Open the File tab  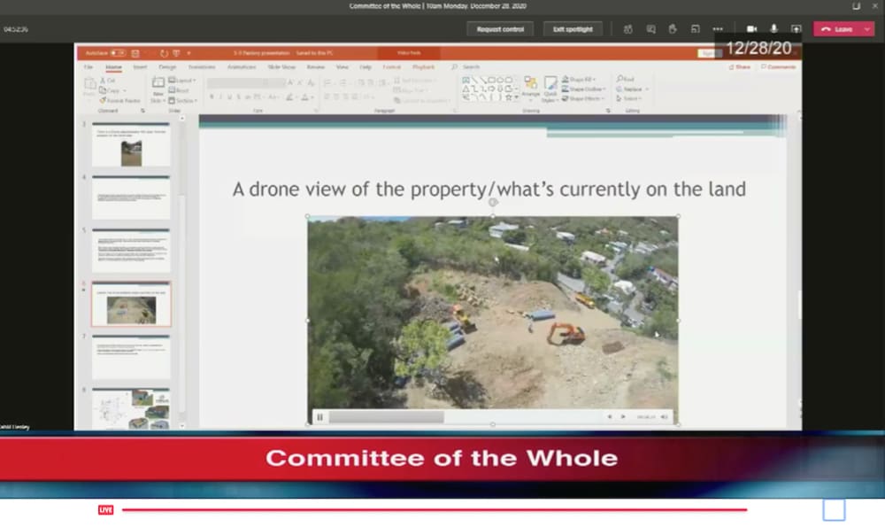[x=88, y=66]
